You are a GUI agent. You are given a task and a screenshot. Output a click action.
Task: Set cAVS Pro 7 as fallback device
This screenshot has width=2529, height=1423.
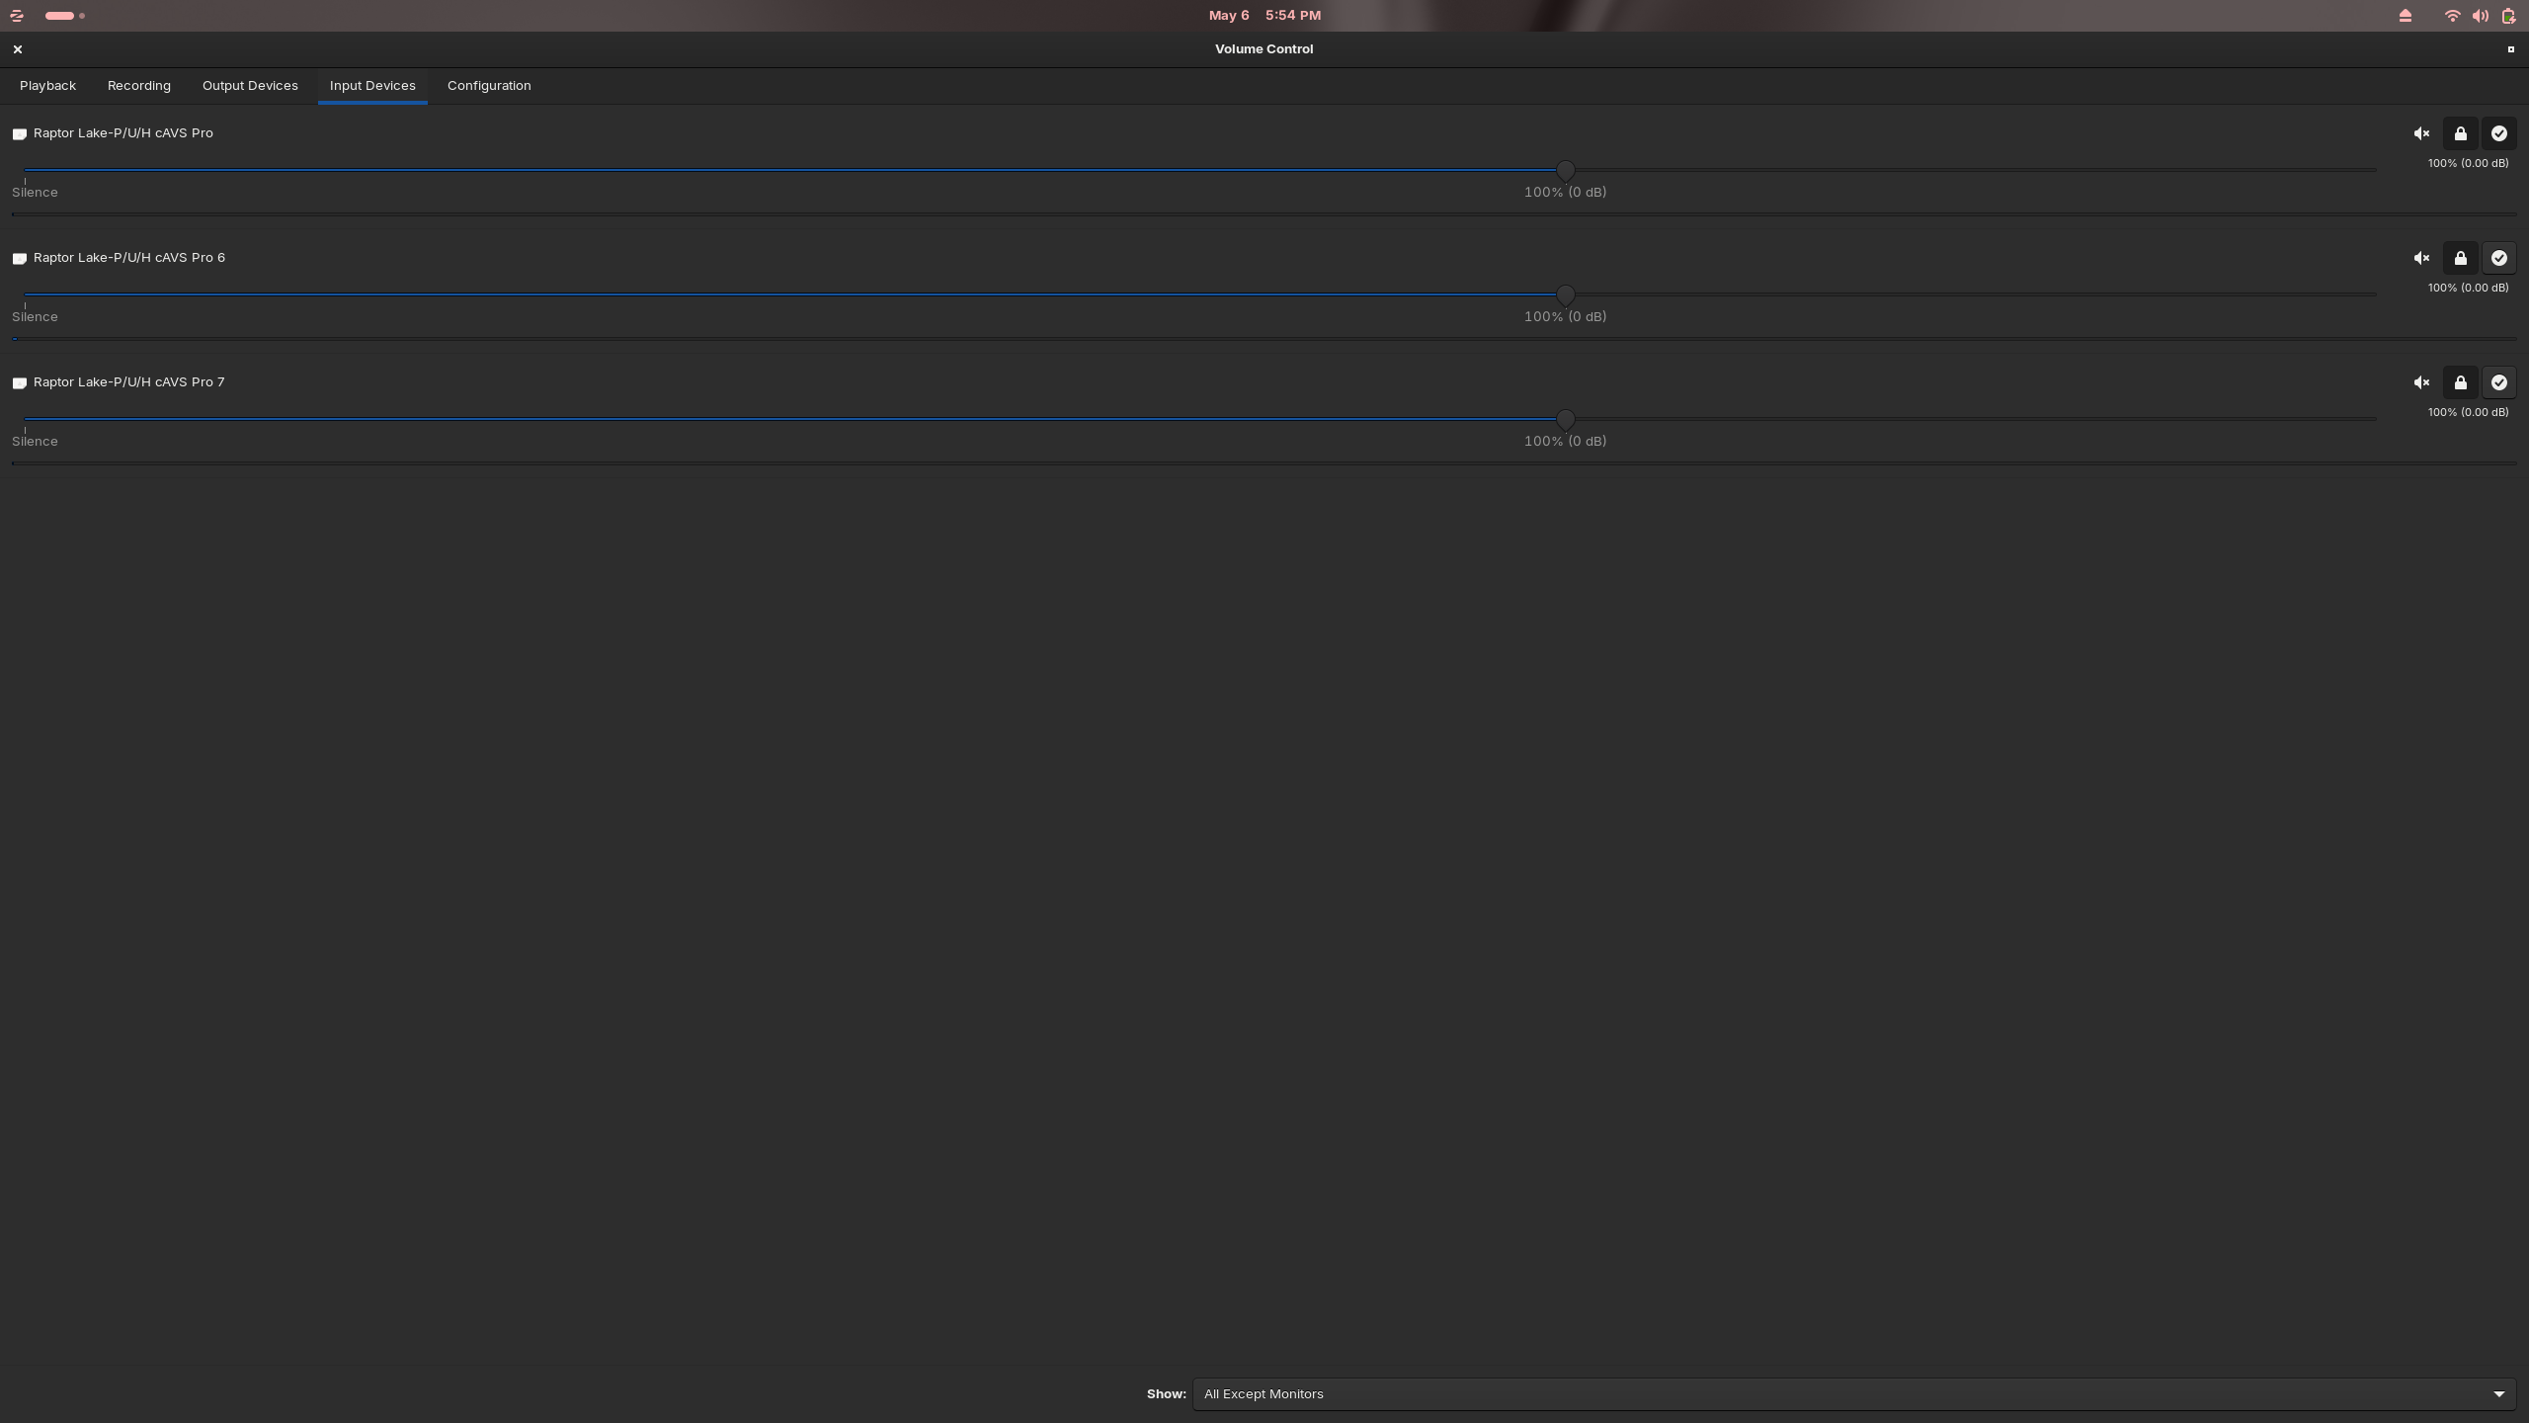[2499, 382]
